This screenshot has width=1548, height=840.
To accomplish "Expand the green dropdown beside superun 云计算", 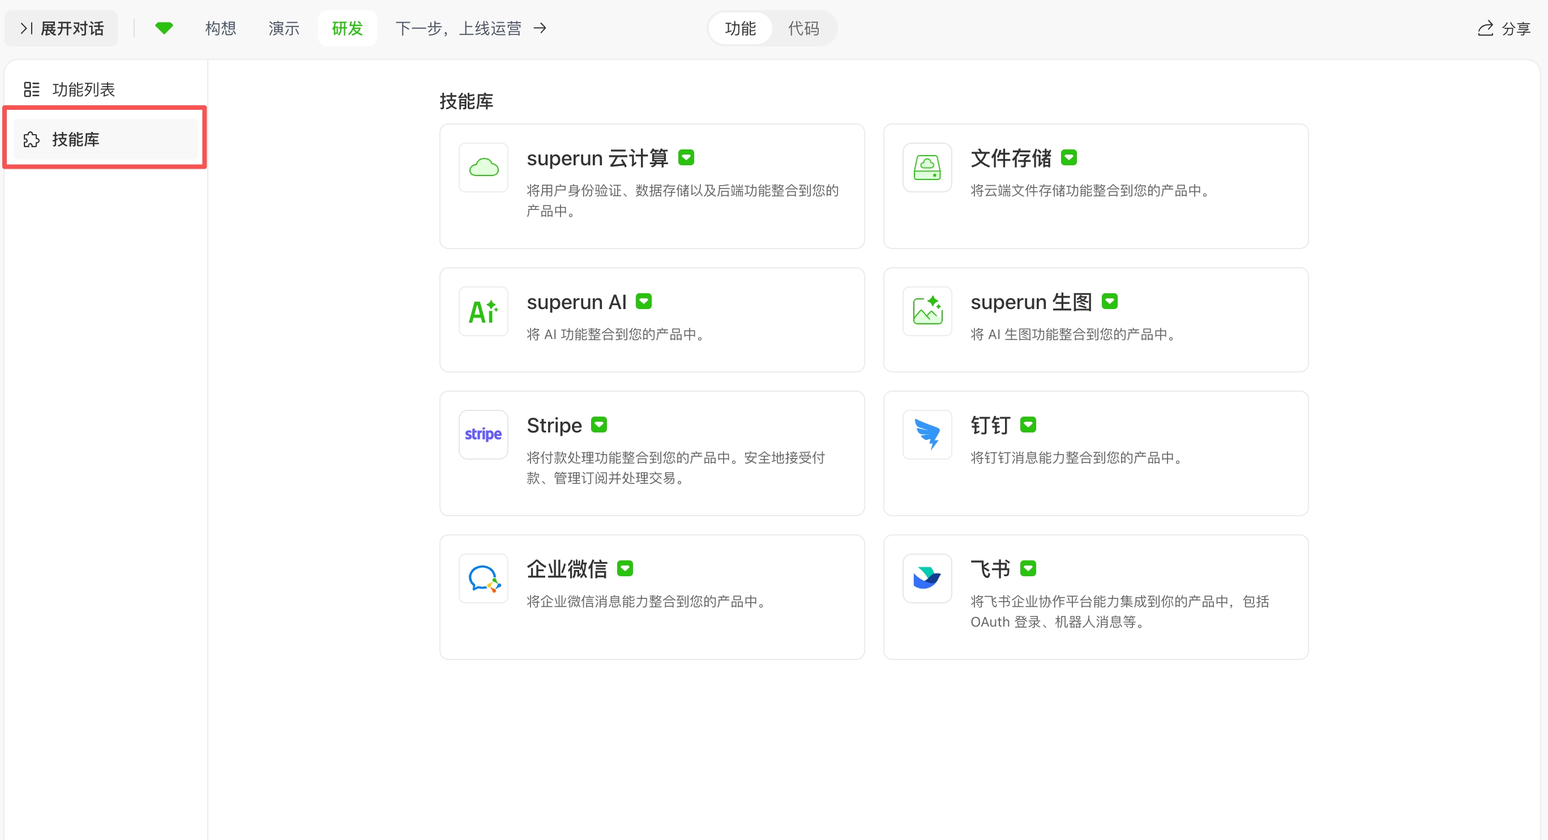I will (686, 157).
